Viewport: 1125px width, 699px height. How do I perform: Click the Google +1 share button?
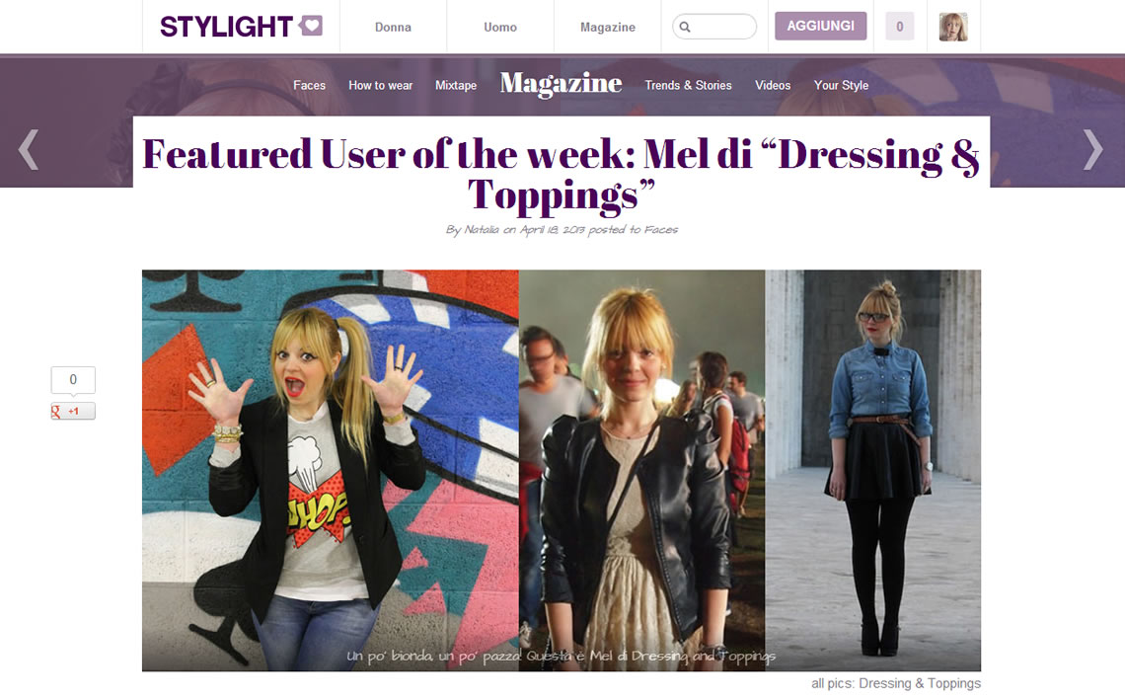pos(73,412)
